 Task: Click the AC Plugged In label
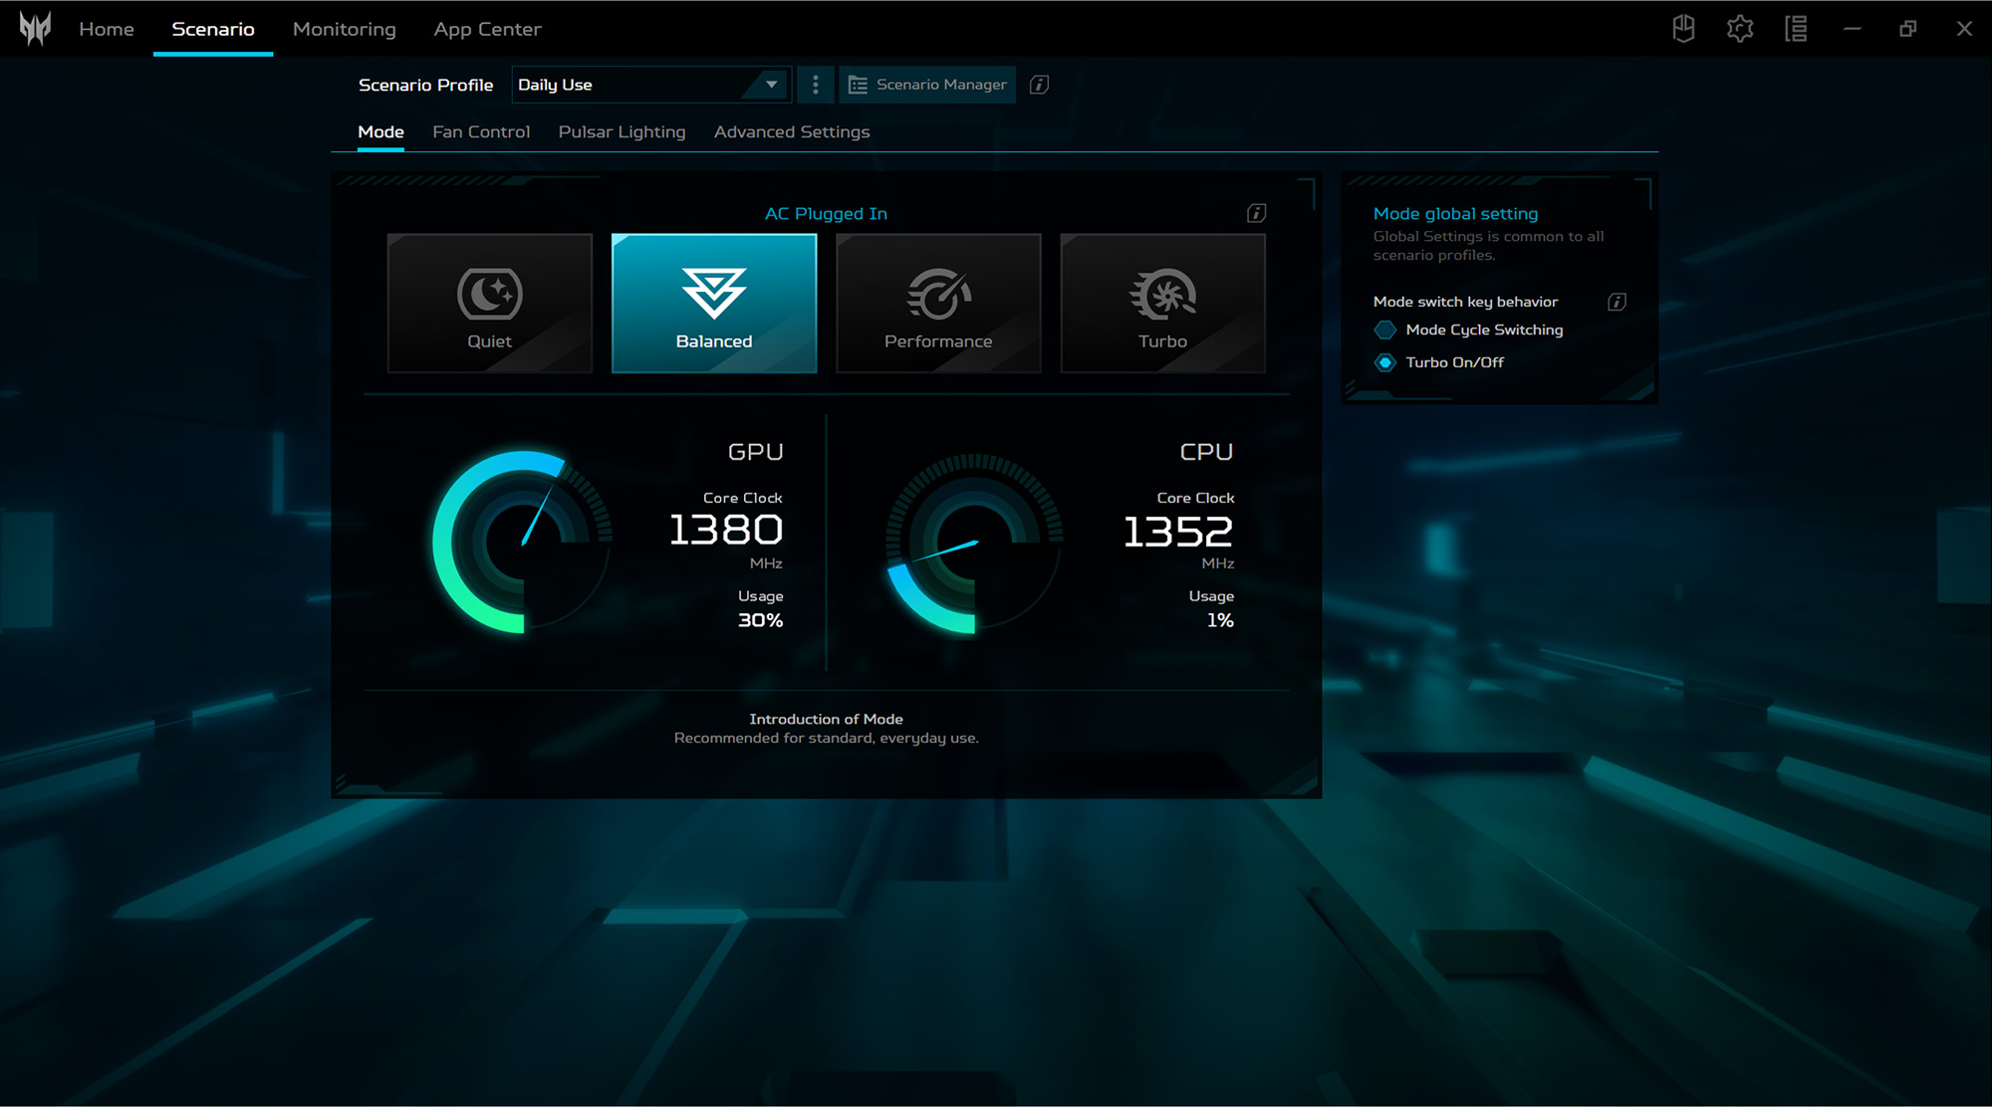826,213
